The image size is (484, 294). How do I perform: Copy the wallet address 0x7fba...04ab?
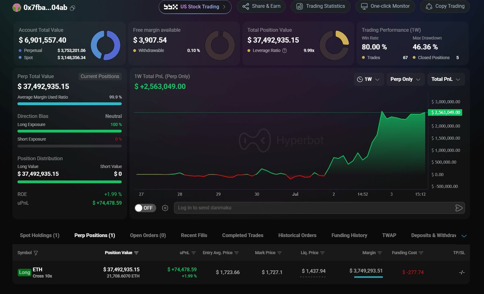(73, 8)
